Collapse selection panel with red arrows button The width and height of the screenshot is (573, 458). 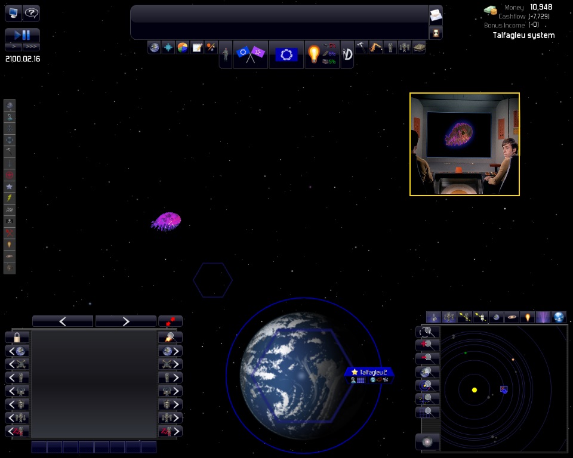pyautogui.click(x=170, y=321)
